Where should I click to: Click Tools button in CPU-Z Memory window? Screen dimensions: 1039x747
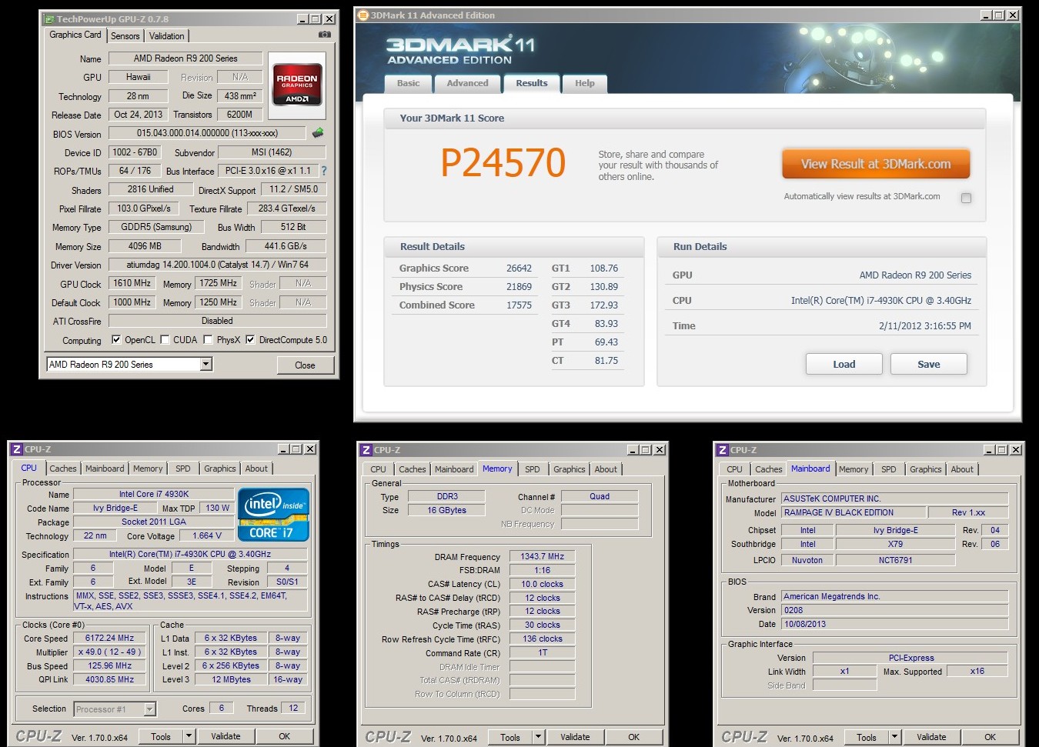(x=510, y=737)
